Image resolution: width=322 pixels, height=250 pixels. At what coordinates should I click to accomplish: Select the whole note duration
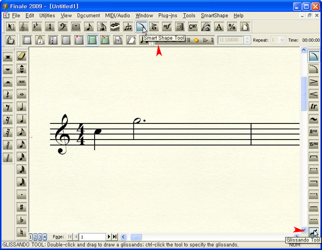(x=22, y=94)
